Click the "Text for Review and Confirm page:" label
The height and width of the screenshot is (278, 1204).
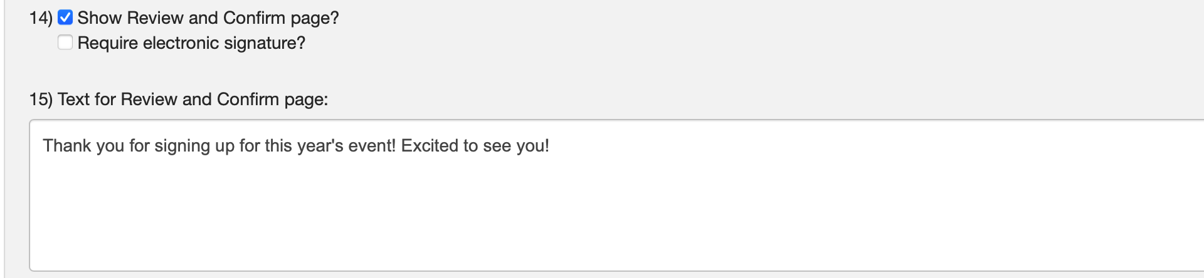[193, 99]
